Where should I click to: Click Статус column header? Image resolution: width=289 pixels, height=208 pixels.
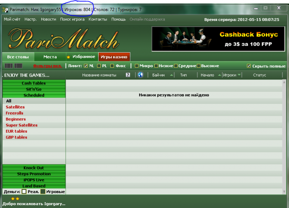(260, 75)
